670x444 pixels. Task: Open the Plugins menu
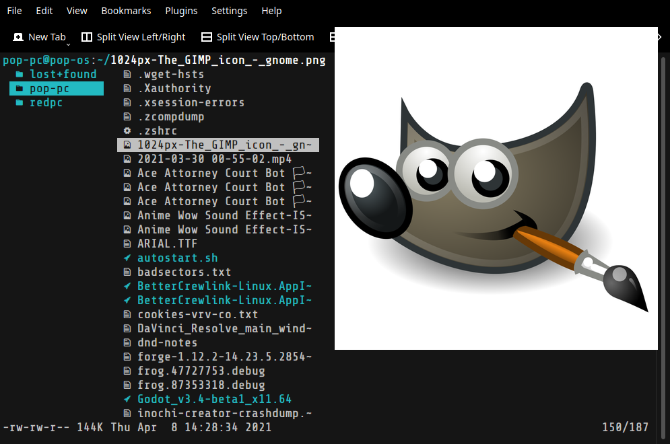click(181, 11)
